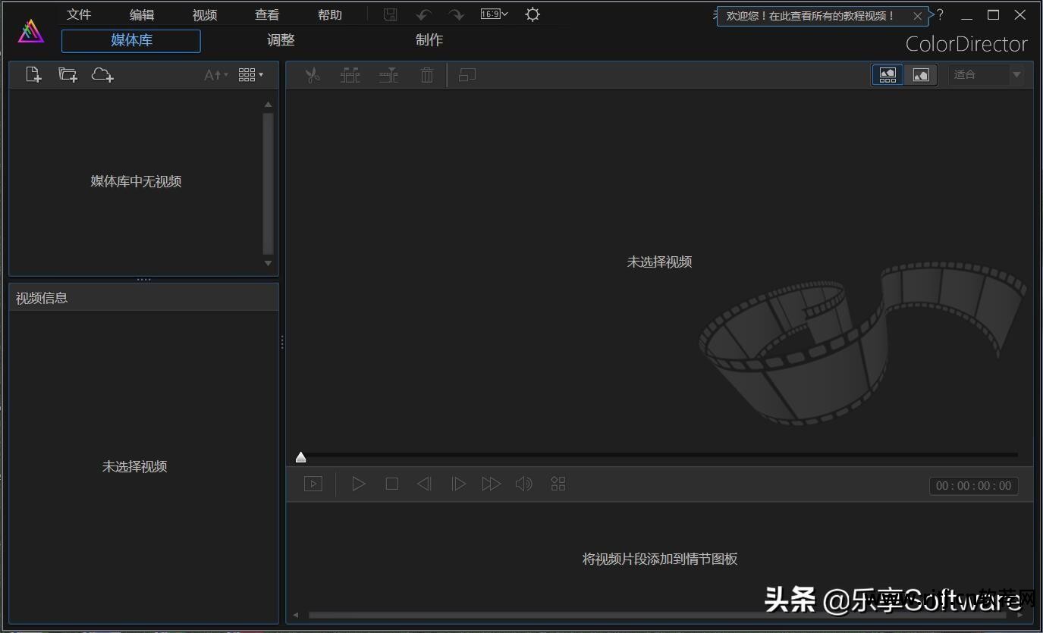Open the 文件 menu
The width and height of the screenshot is (1043, 633).
pyautogui.click(x=79, y=15)
